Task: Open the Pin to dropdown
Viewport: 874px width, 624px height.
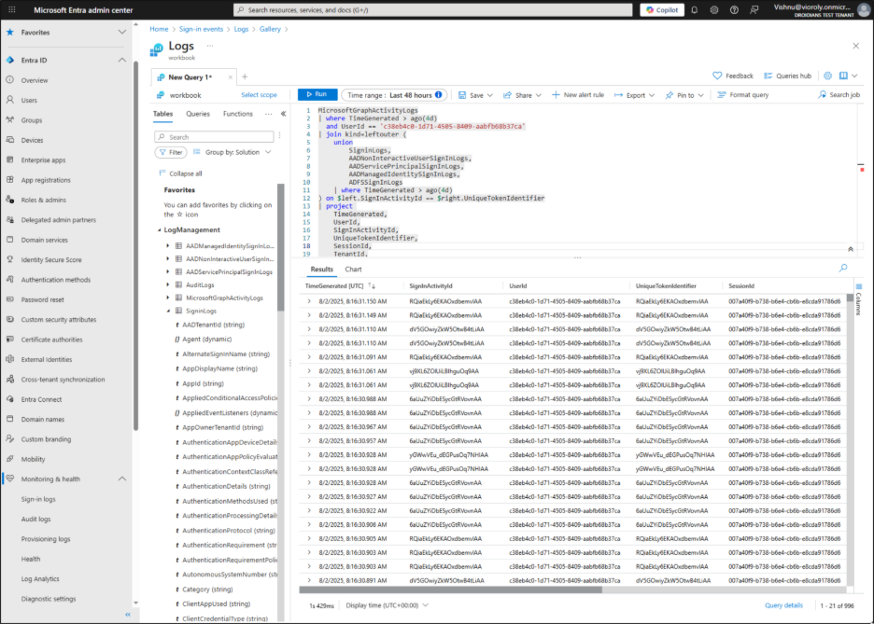Action: 684,95
